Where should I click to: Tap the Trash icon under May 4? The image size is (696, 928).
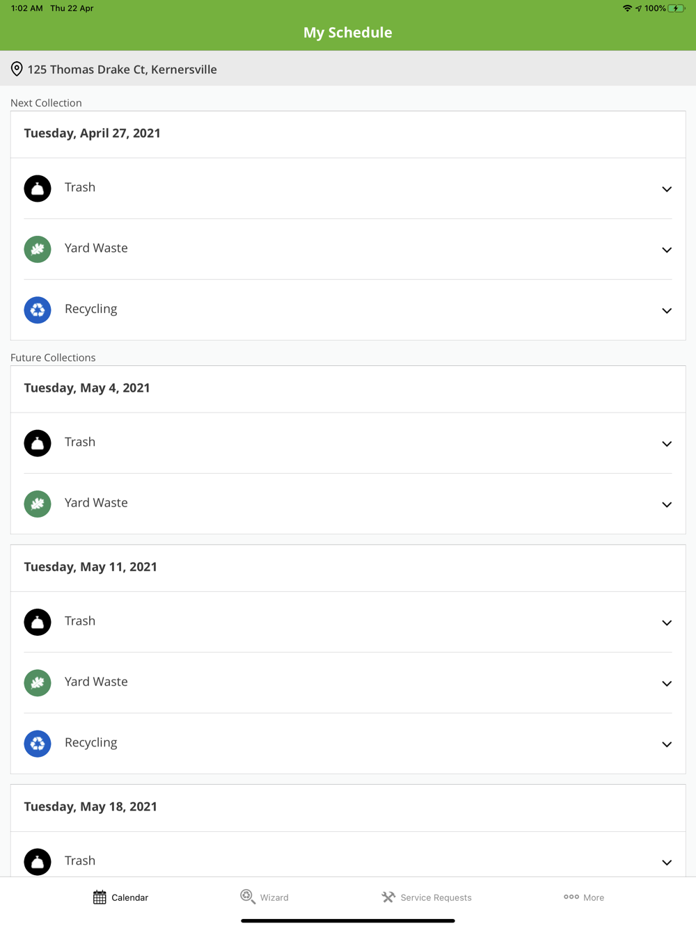[x=38, y=443]
